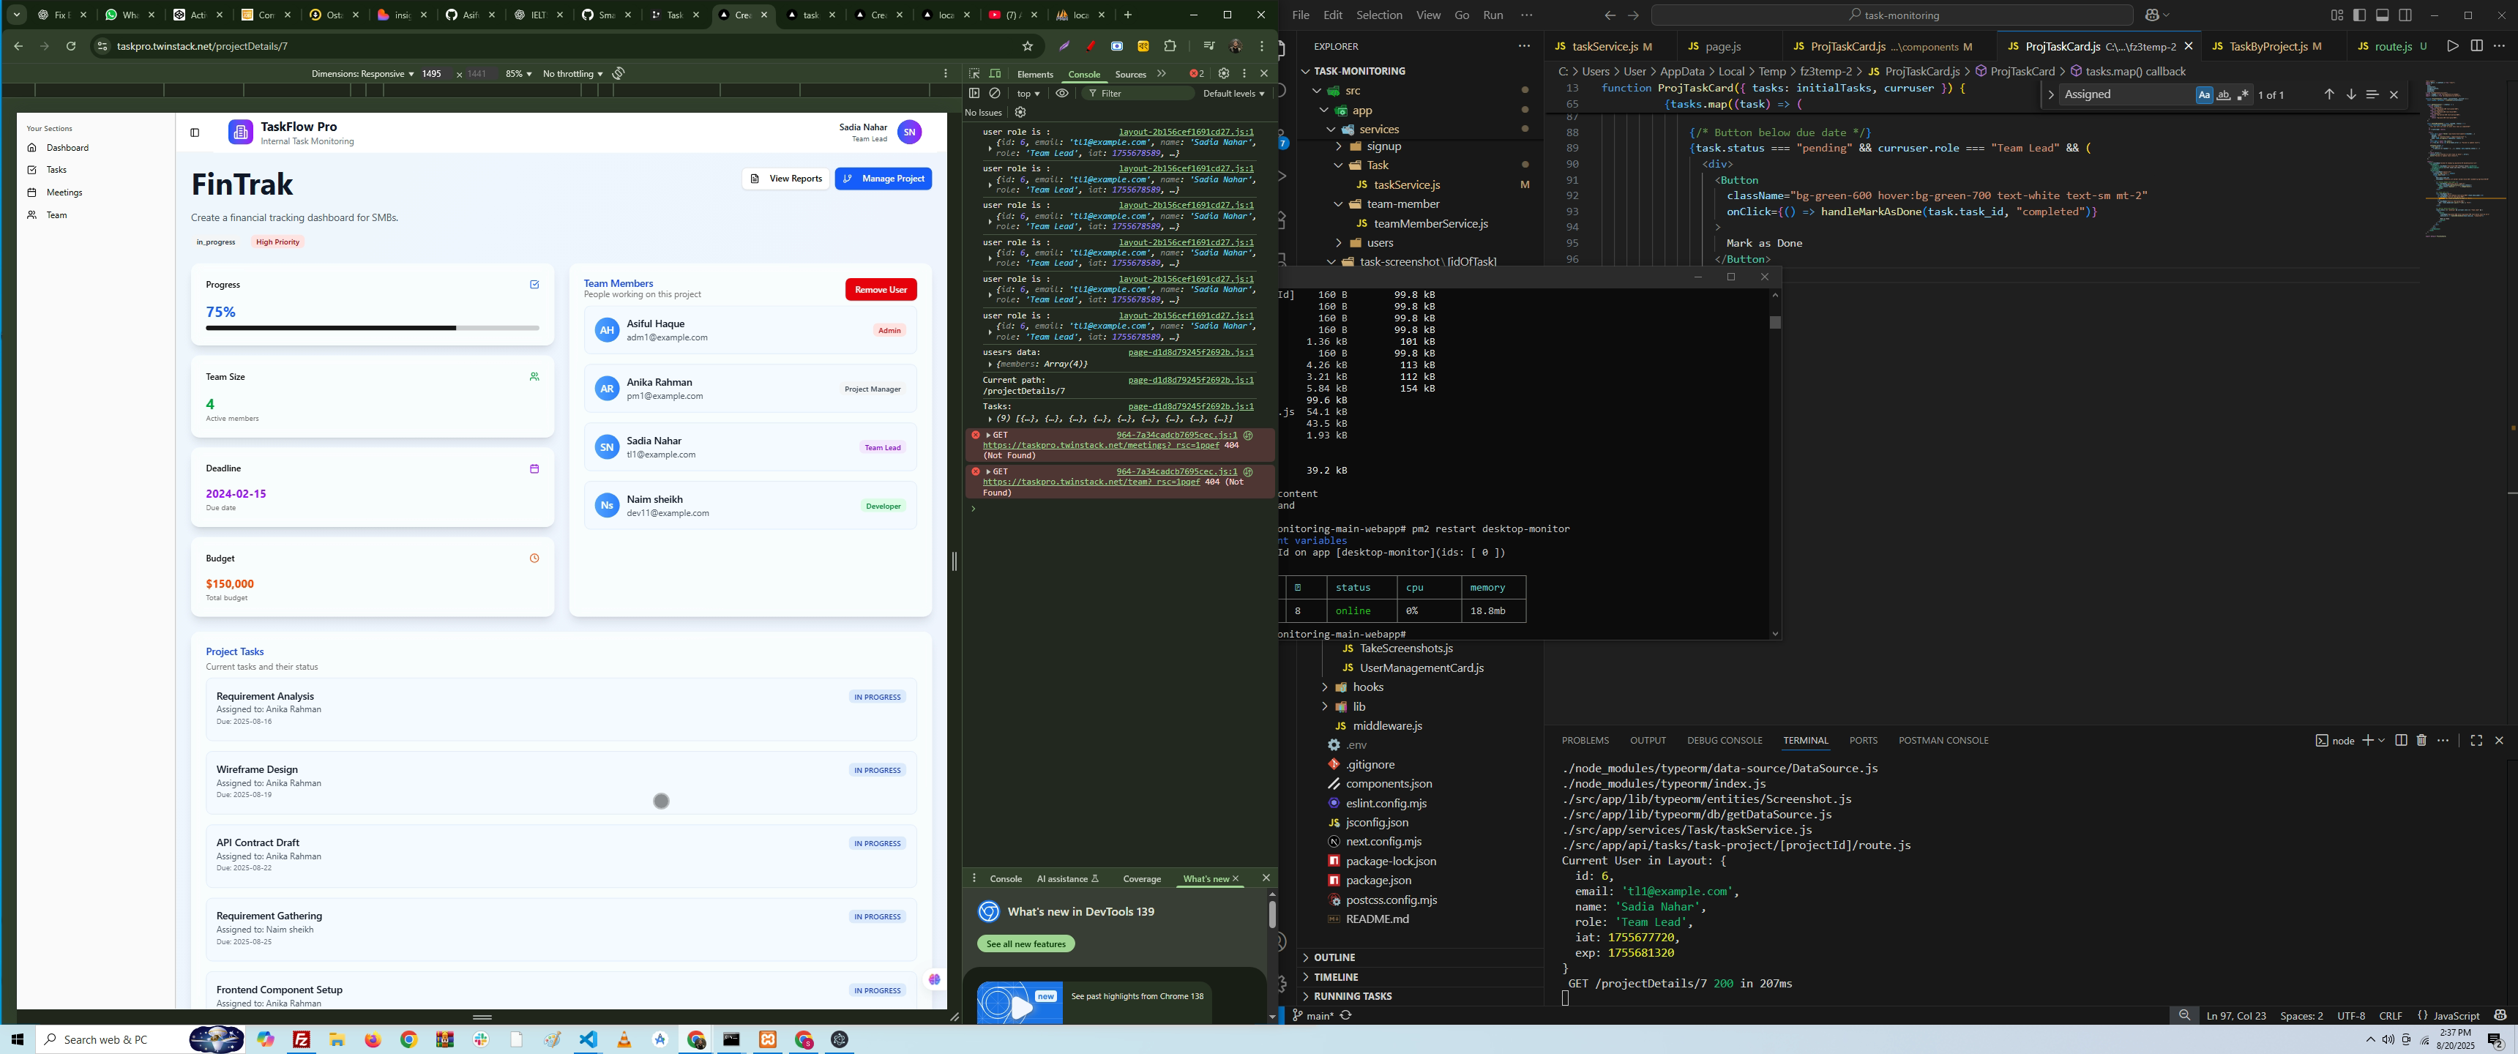Expand the hooks folder in Explorer
2518x1054 pixels.
tap(1367, 687)
